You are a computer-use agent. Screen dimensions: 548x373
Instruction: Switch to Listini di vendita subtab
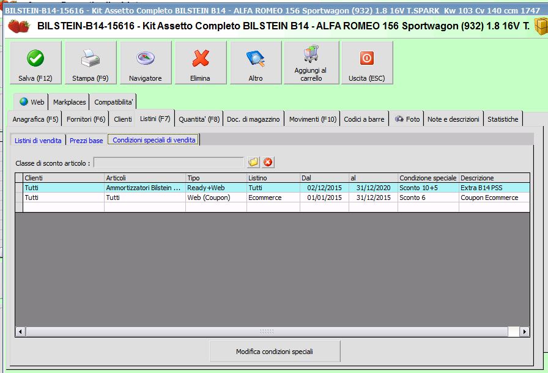pyautogui.click(x=38, y=141)
